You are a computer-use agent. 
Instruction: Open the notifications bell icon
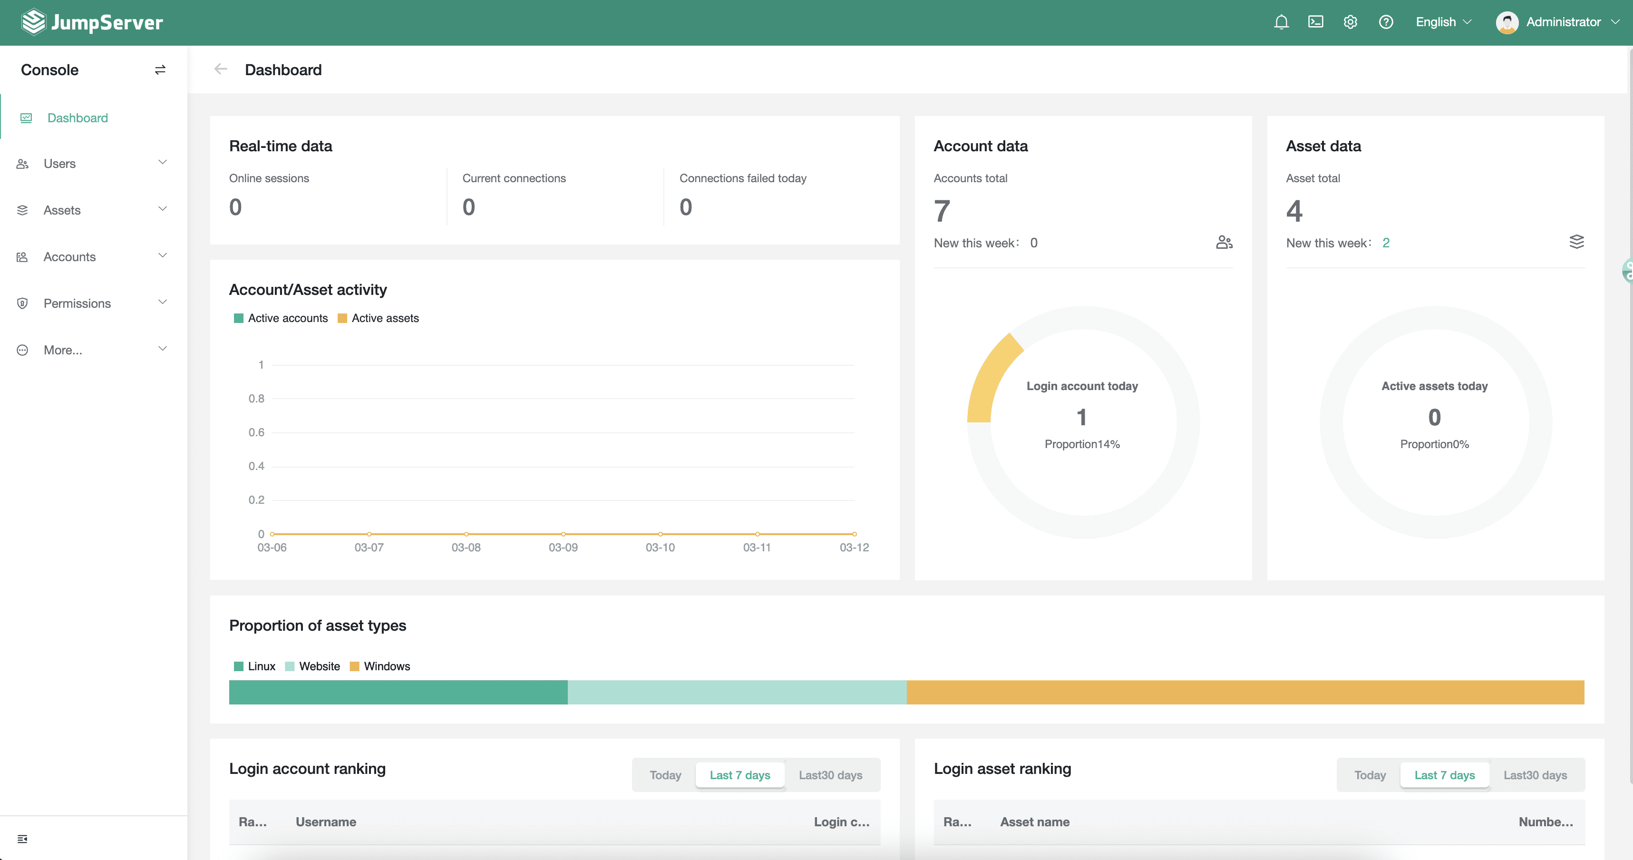coord(1281,21)
